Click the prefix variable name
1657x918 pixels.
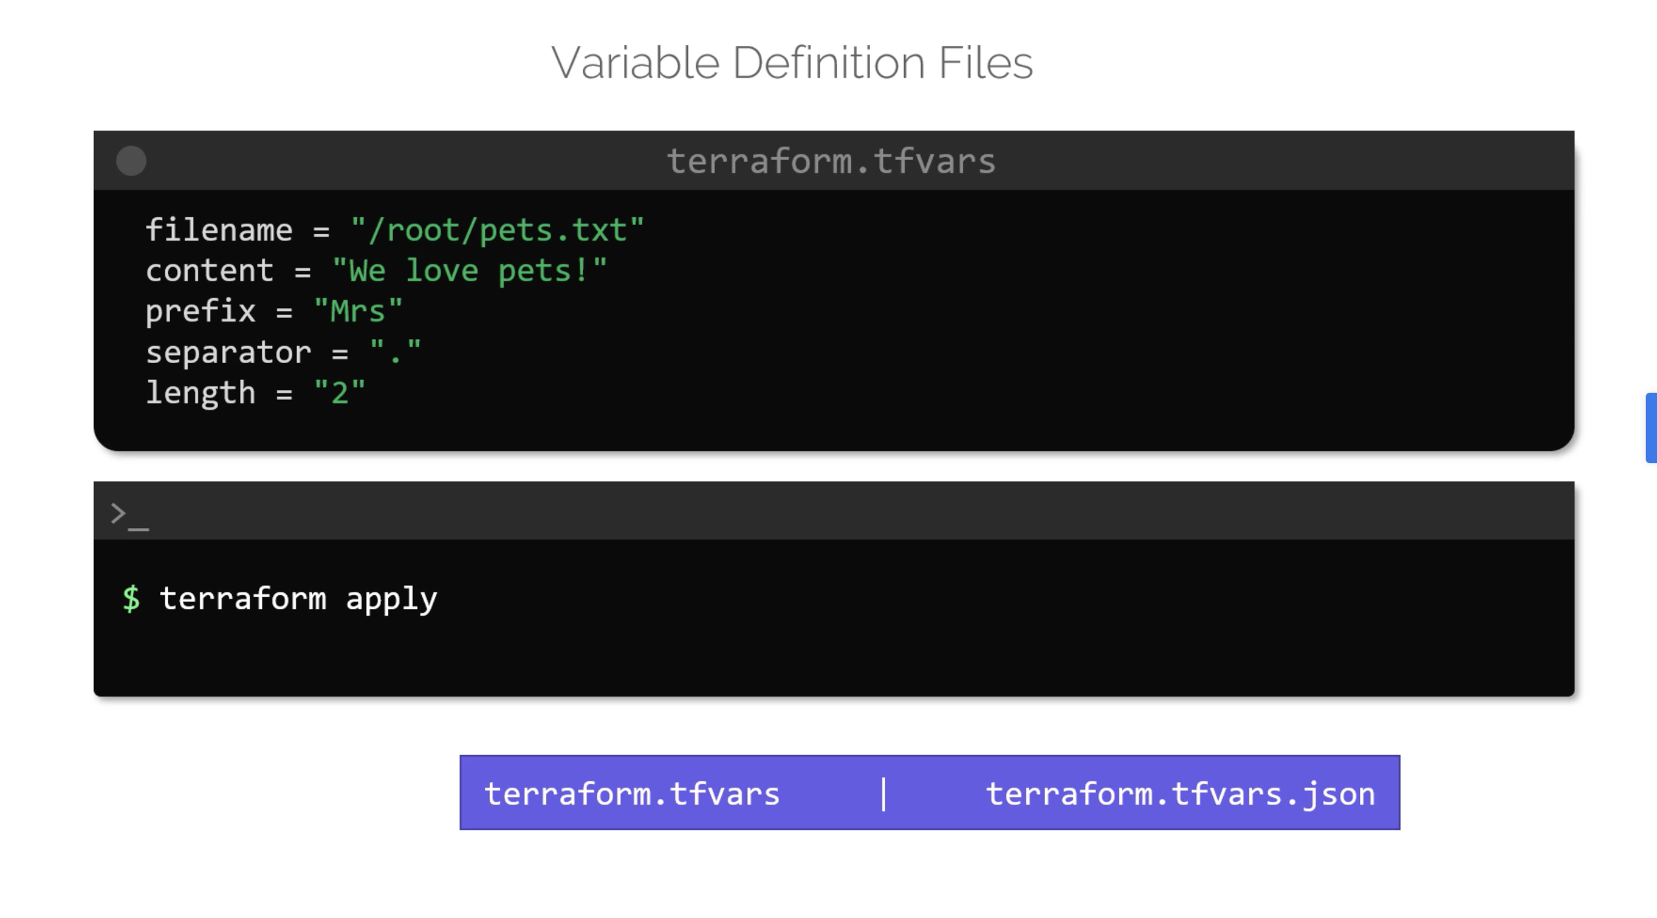(x=200, y=311)
